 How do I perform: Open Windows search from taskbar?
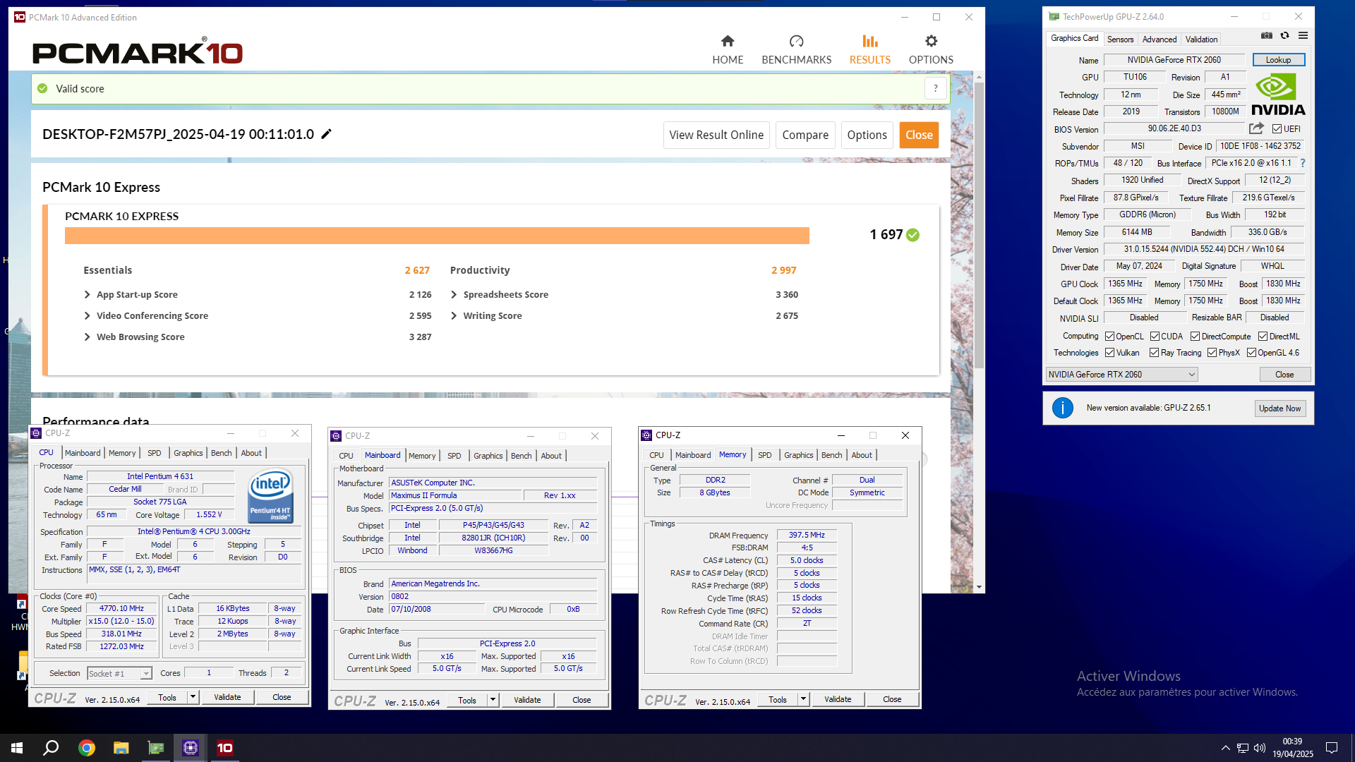click(51, 748)
